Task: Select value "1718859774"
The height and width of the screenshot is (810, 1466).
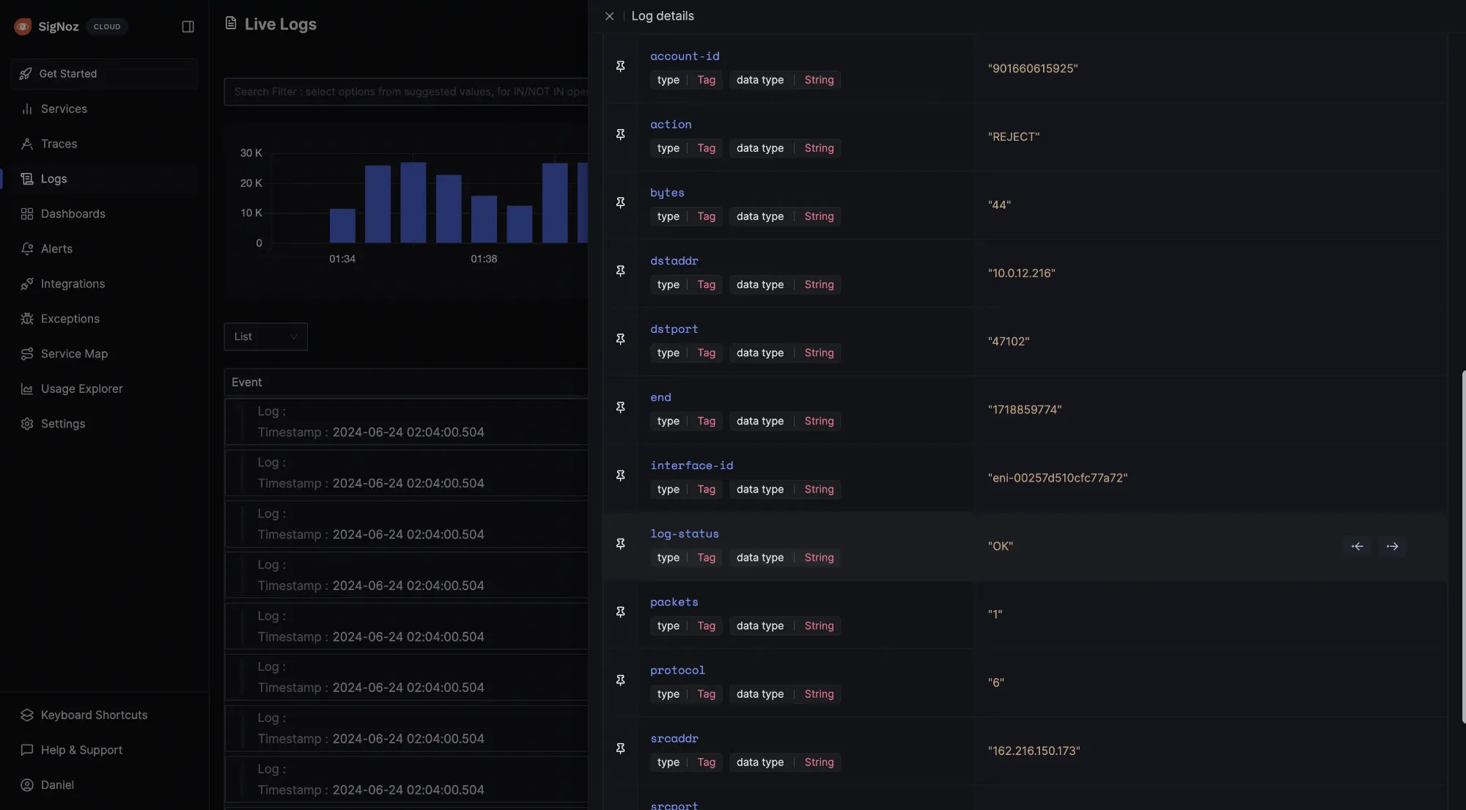Action: tap(1025, 409)
